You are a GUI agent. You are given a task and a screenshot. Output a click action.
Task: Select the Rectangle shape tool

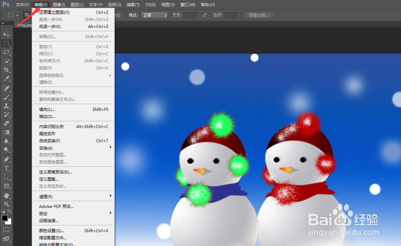coord(6,186)
